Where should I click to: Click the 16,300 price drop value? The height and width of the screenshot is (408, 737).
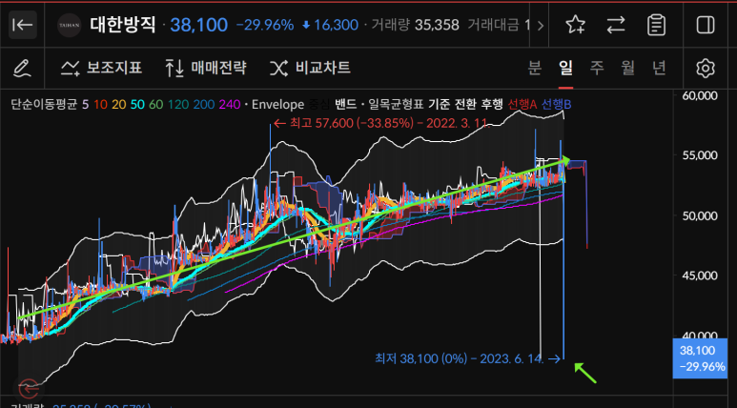pos(331,25)
